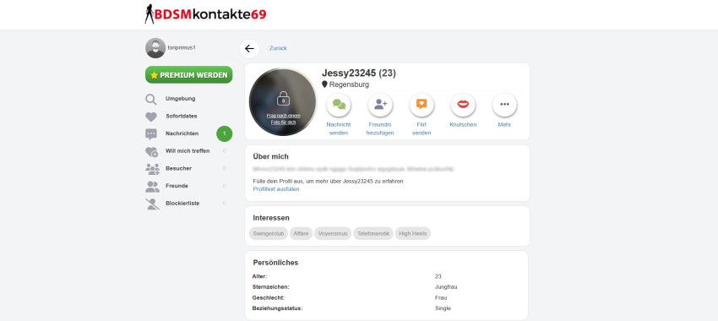The image size is (718, 321).
Task: Click the Alter value 23
Action: coord(438,276)
